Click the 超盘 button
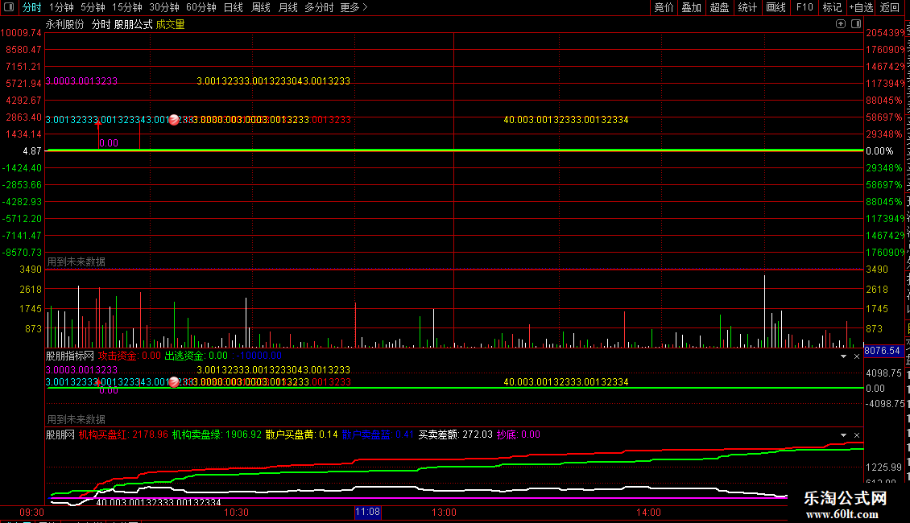The width and height of the screenshot is (910, 523). pos(720,7)
